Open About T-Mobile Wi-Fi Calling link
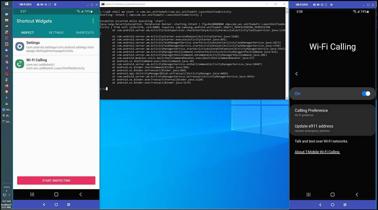This screenshot has width=378, height=210. coord(317,152)
